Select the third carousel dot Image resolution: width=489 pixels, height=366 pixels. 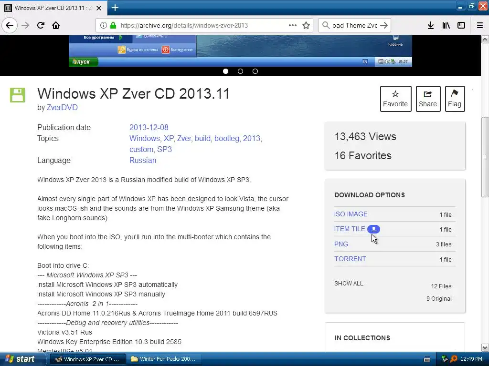255,71
